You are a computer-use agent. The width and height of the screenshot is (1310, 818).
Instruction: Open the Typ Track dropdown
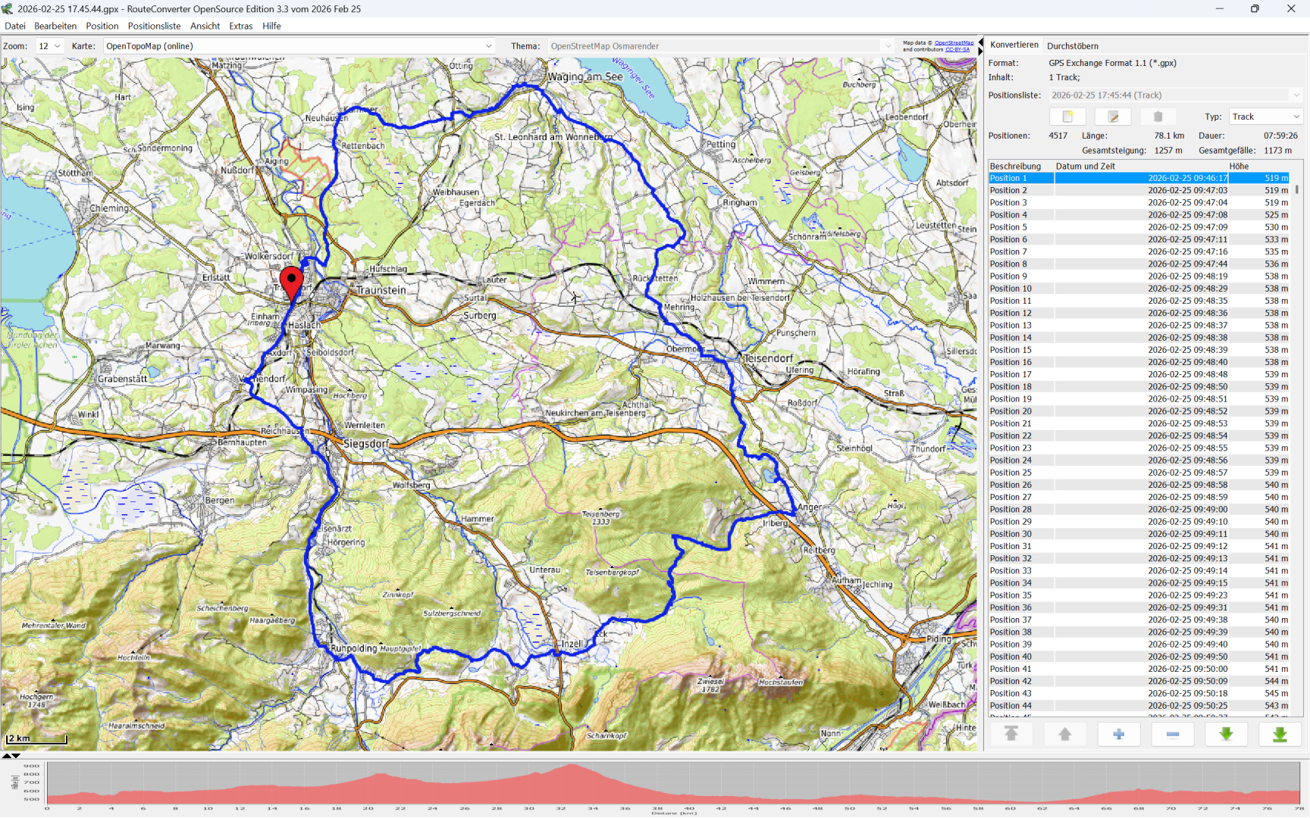pyautogui.click(x=1265, y=117)
